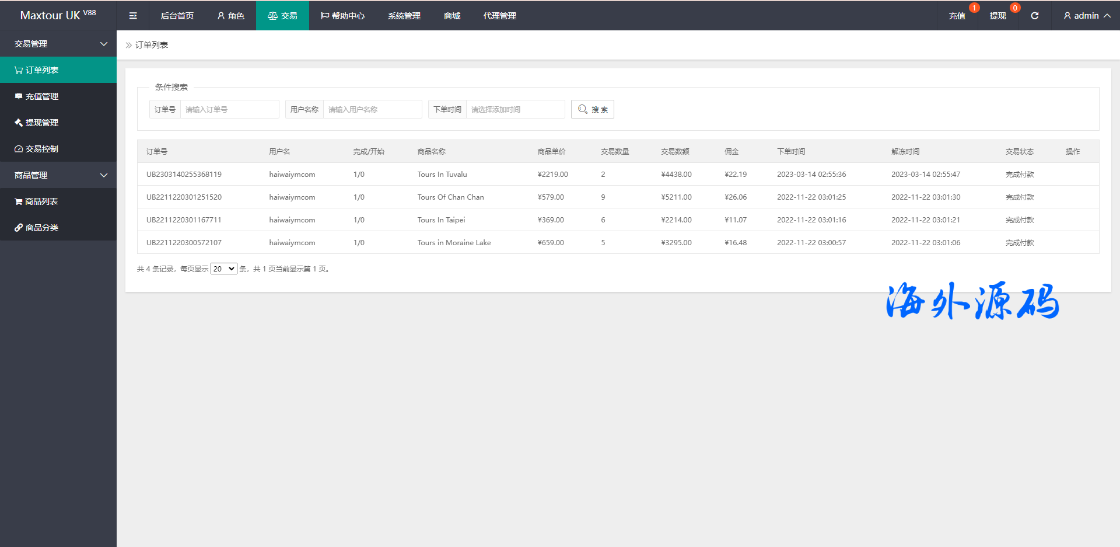Click the sidebar collapse hamburger icon
1120x547 pixels.
coord(133,16)
